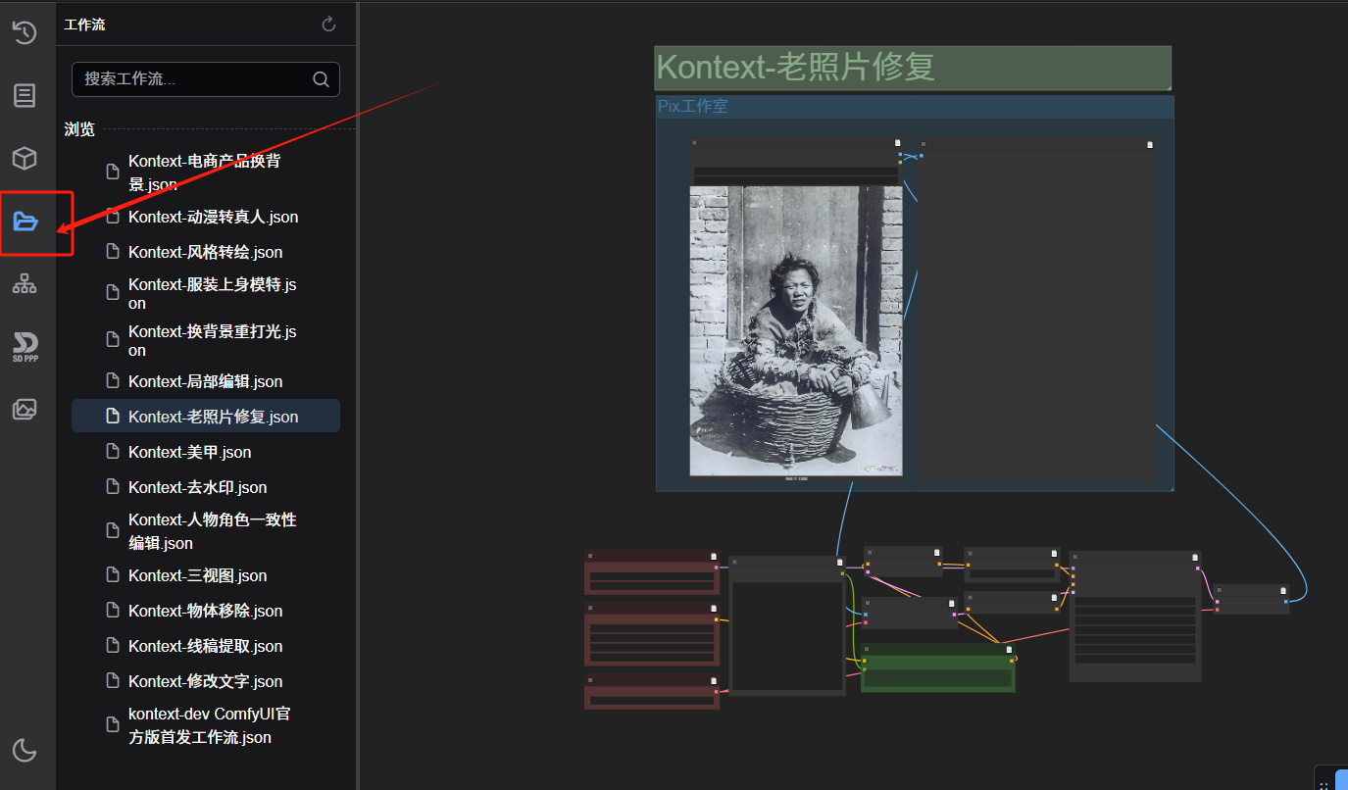Select the green node in the workflow

[x=937, y=667]
